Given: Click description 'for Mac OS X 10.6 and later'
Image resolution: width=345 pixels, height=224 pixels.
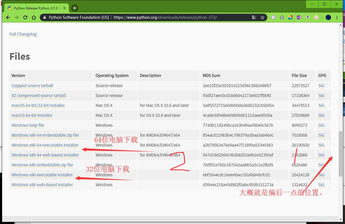Looking at the screenshot, I should tap(164, 106).
